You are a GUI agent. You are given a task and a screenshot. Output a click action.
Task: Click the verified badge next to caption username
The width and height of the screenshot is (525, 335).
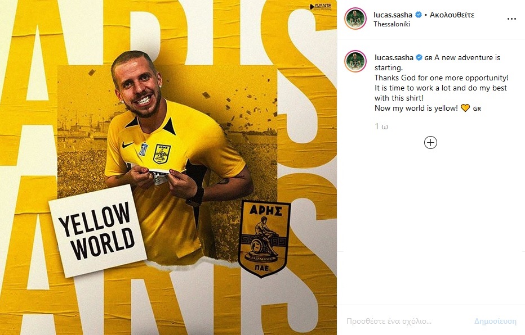click(419, 57)
